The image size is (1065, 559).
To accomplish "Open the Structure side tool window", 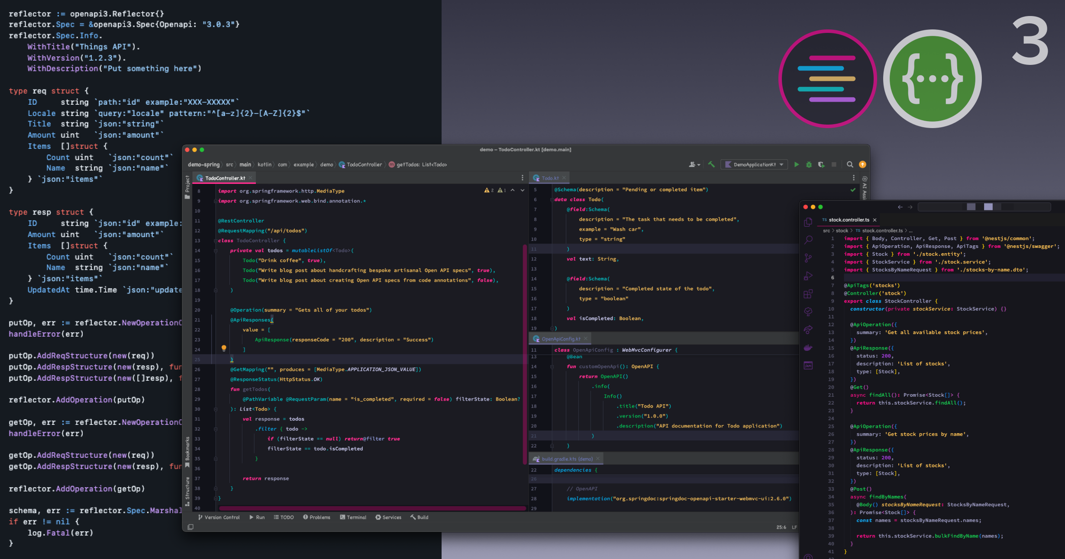I will (187, 492).
